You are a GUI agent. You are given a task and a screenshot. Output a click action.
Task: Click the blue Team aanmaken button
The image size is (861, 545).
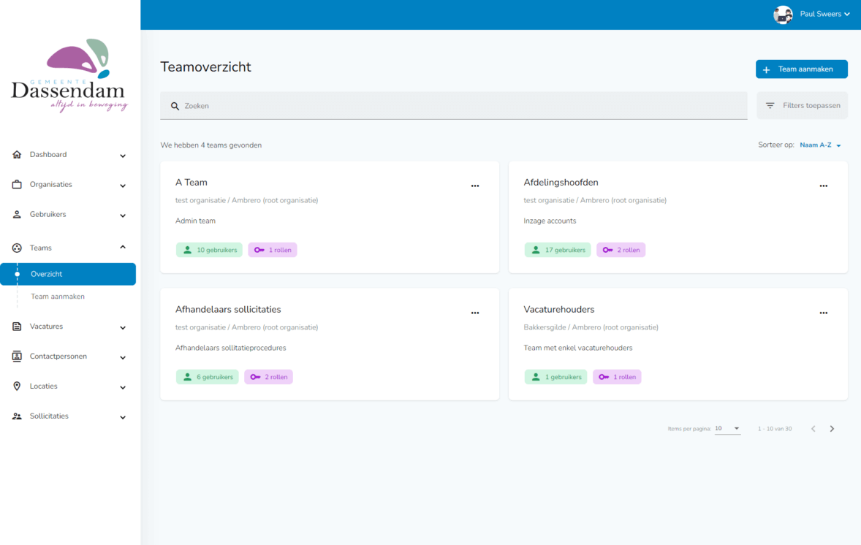pos(801,69)
